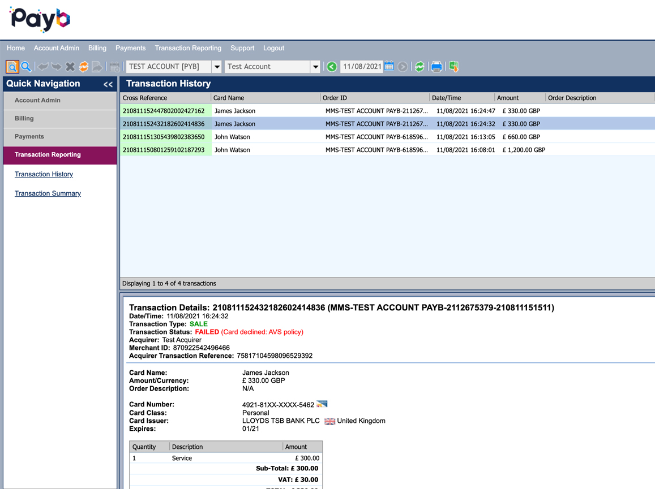The width and height of the screenshot is (655, 489).
Task: Open Billing in the top menu
Action: [x=97, y=48]
